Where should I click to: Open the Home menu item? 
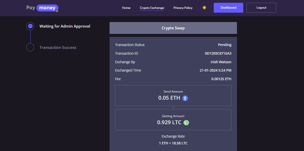[126, 8]
